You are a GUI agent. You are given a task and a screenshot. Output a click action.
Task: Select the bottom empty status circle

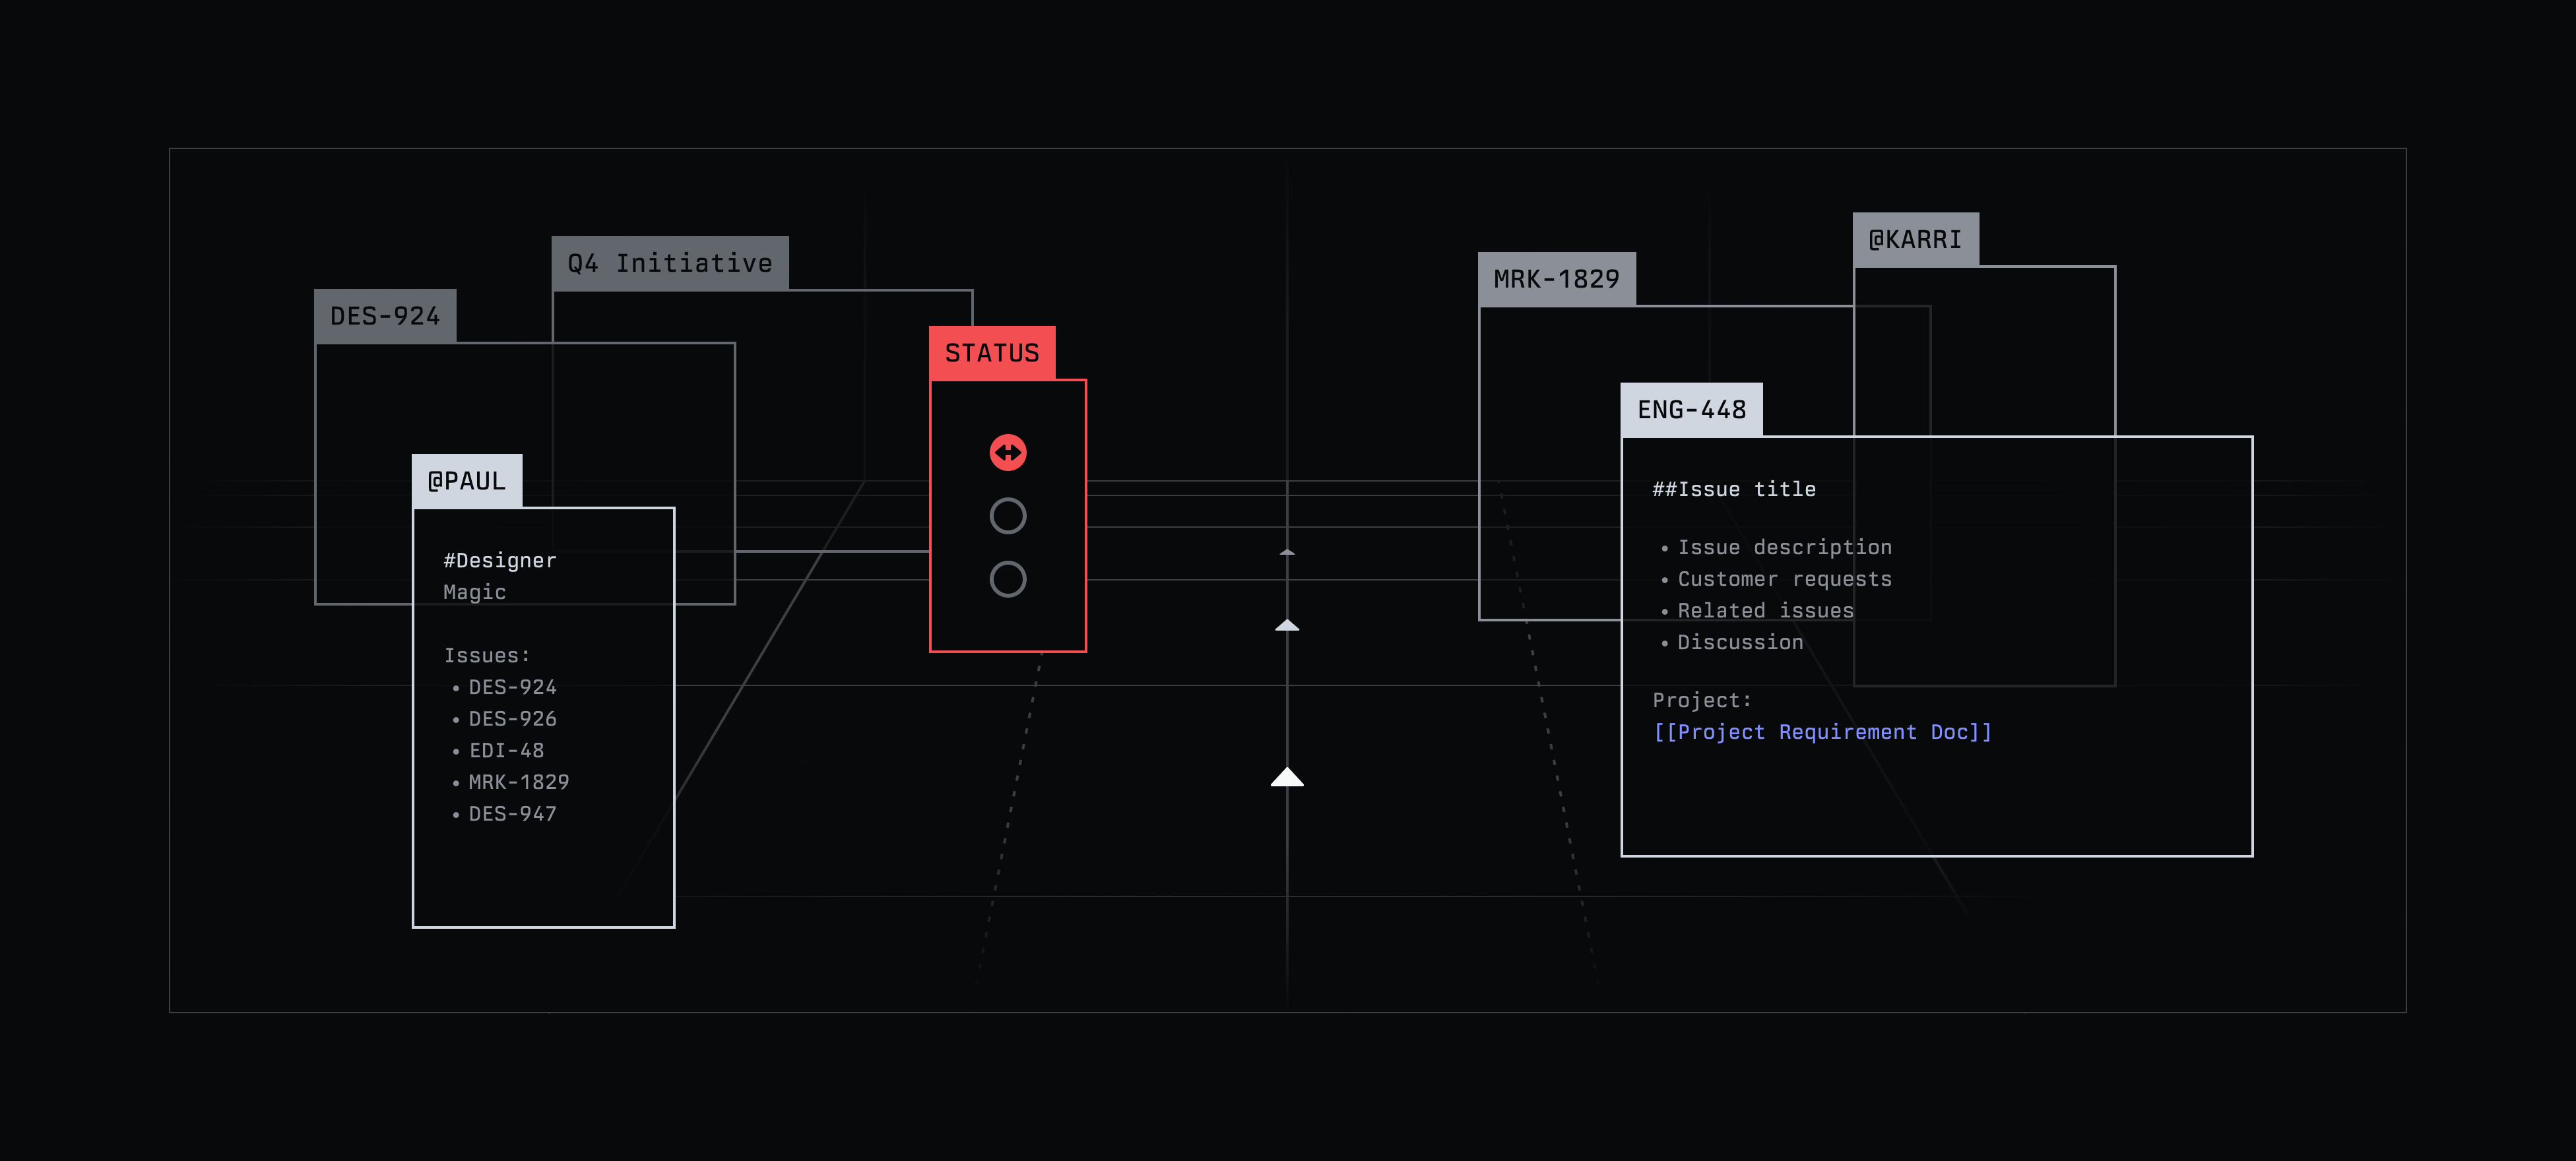coord(1007,579)
